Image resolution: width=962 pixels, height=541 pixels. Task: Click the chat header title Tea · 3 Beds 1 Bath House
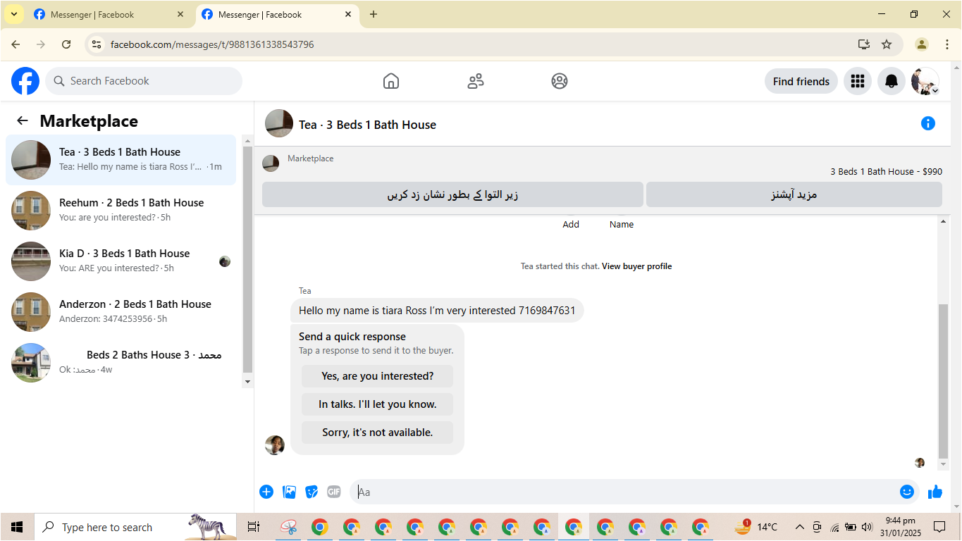coord(367,125)
